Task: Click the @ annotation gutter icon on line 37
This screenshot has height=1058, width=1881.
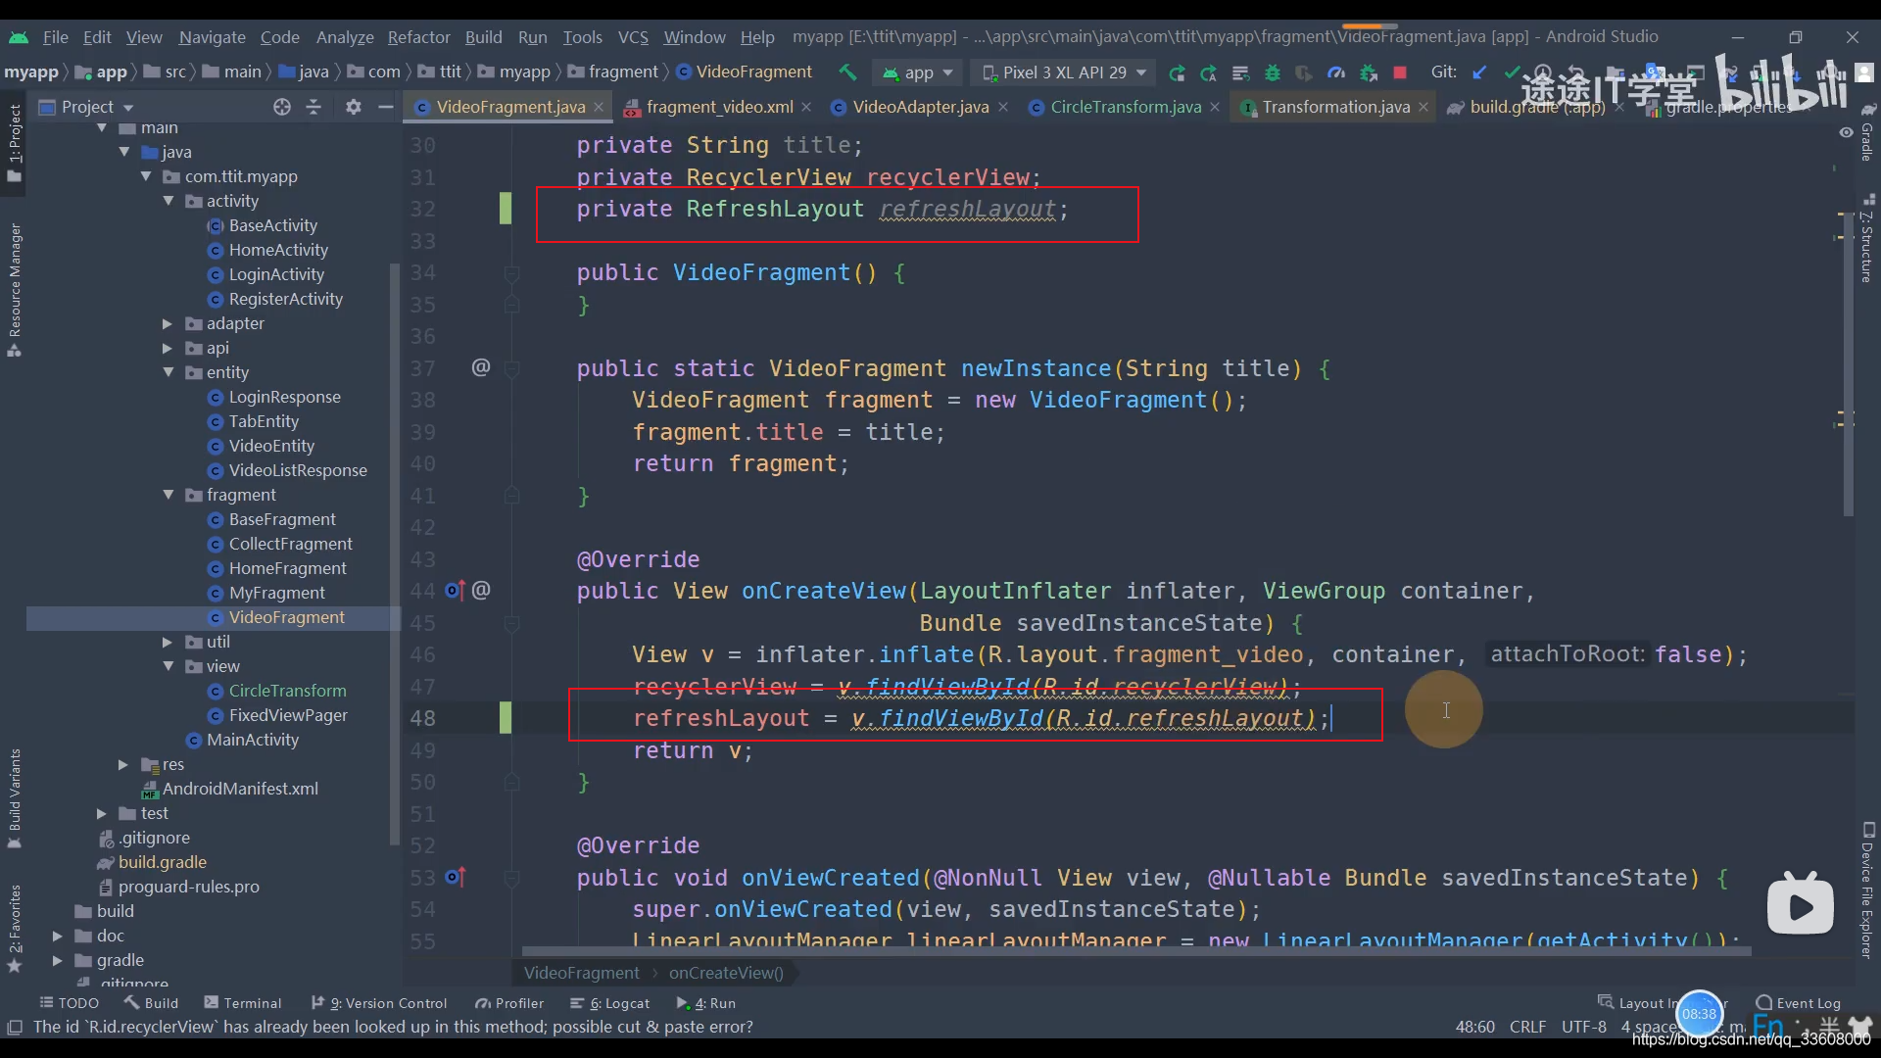Action: 481,367
